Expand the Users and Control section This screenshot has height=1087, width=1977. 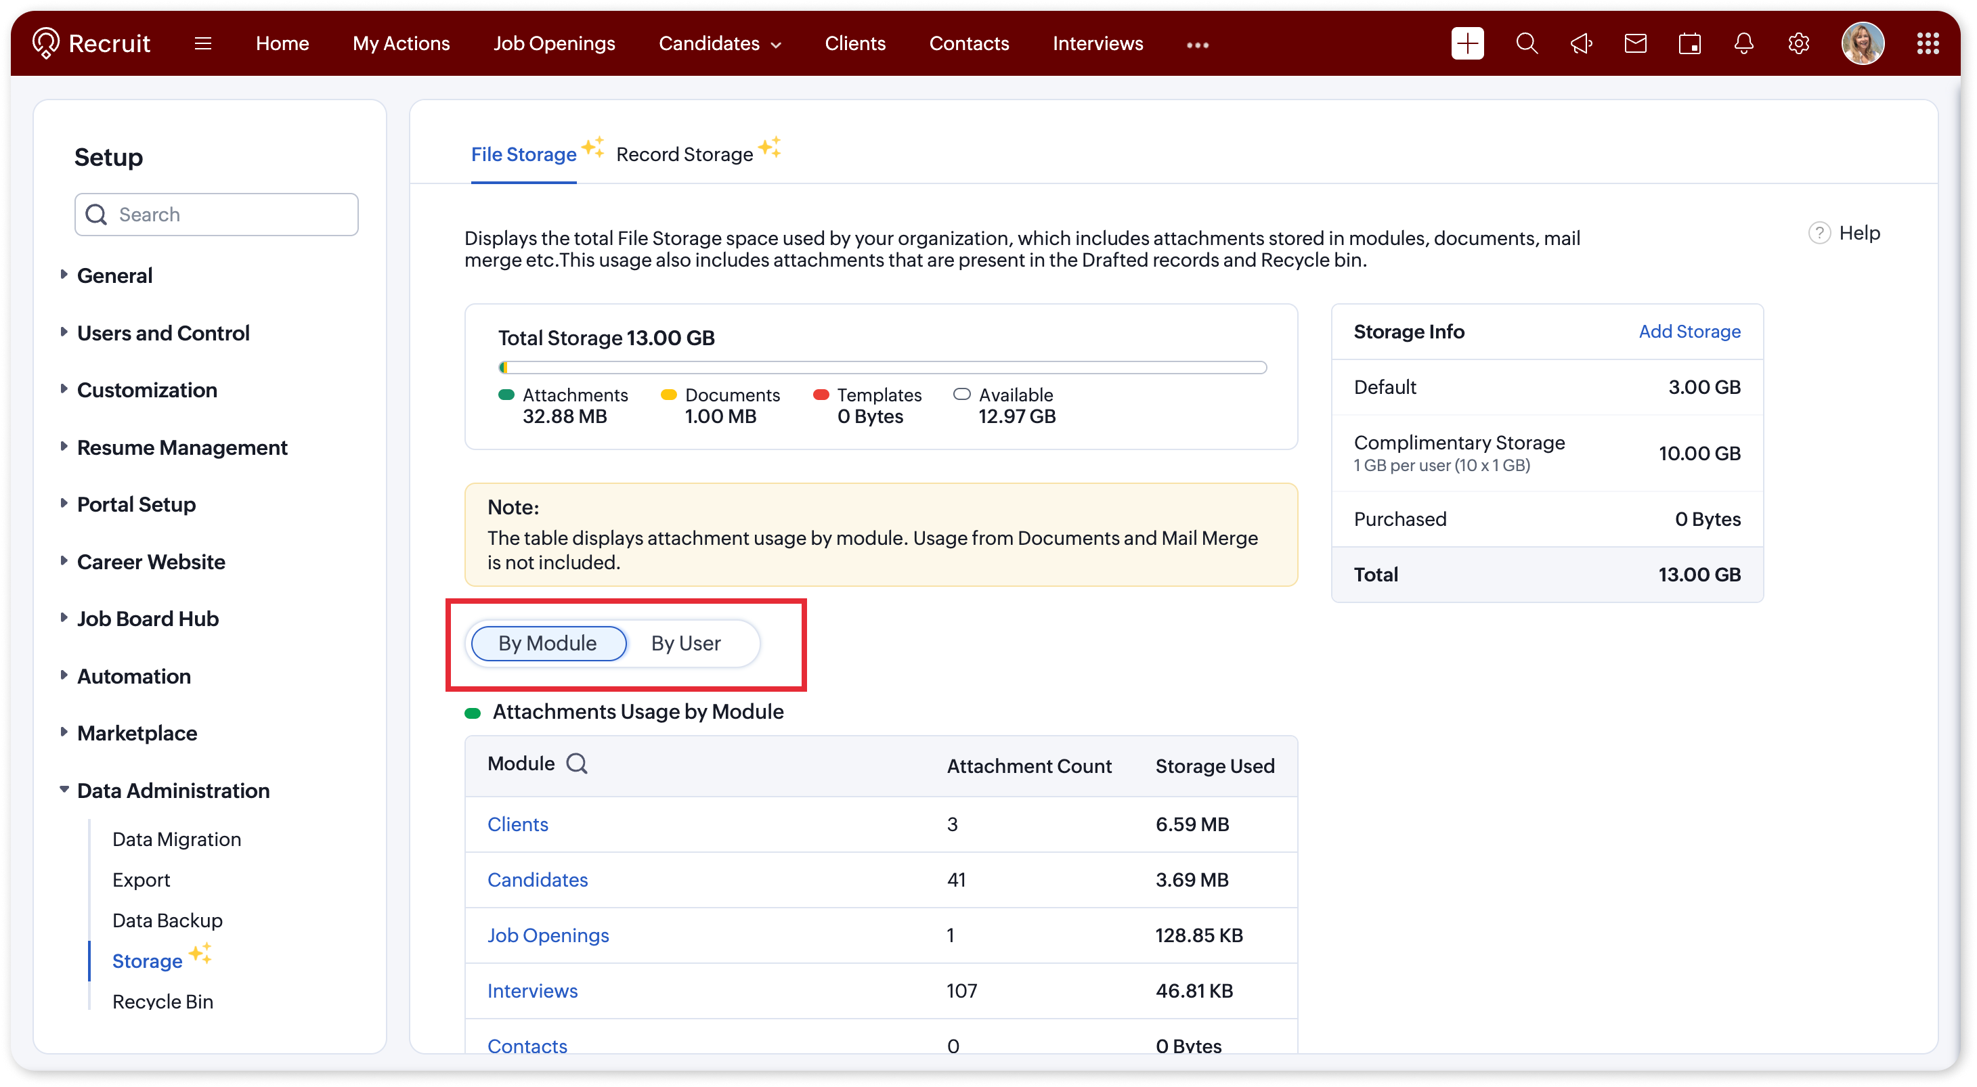[162, 333]
